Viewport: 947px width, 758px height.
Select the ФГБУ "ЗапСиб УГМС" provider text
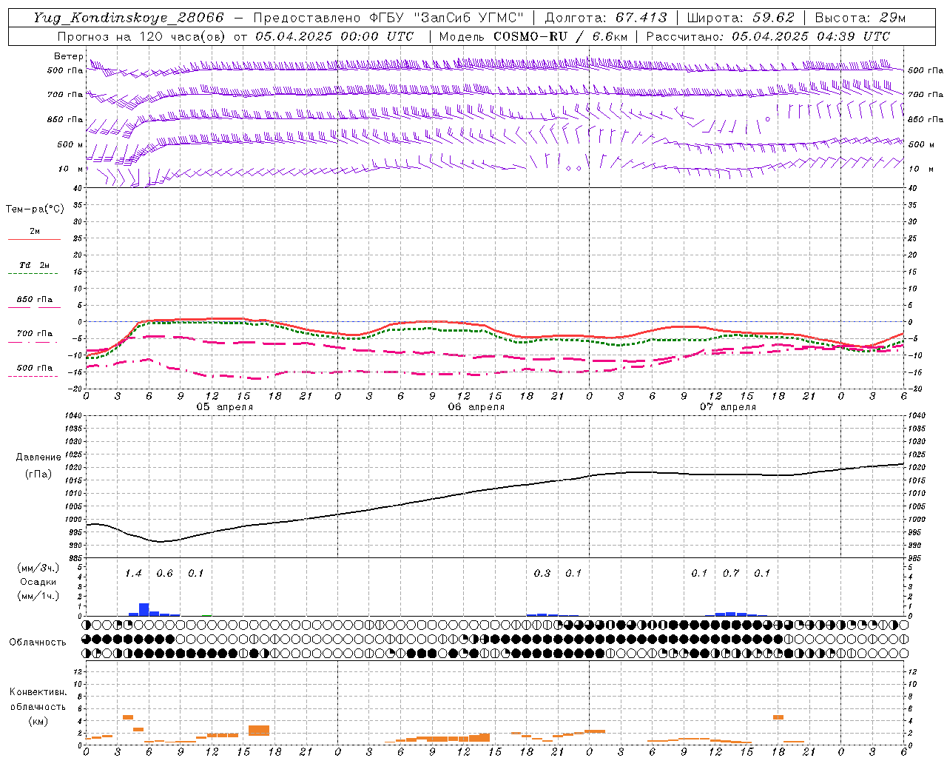[x=446, y=18]
